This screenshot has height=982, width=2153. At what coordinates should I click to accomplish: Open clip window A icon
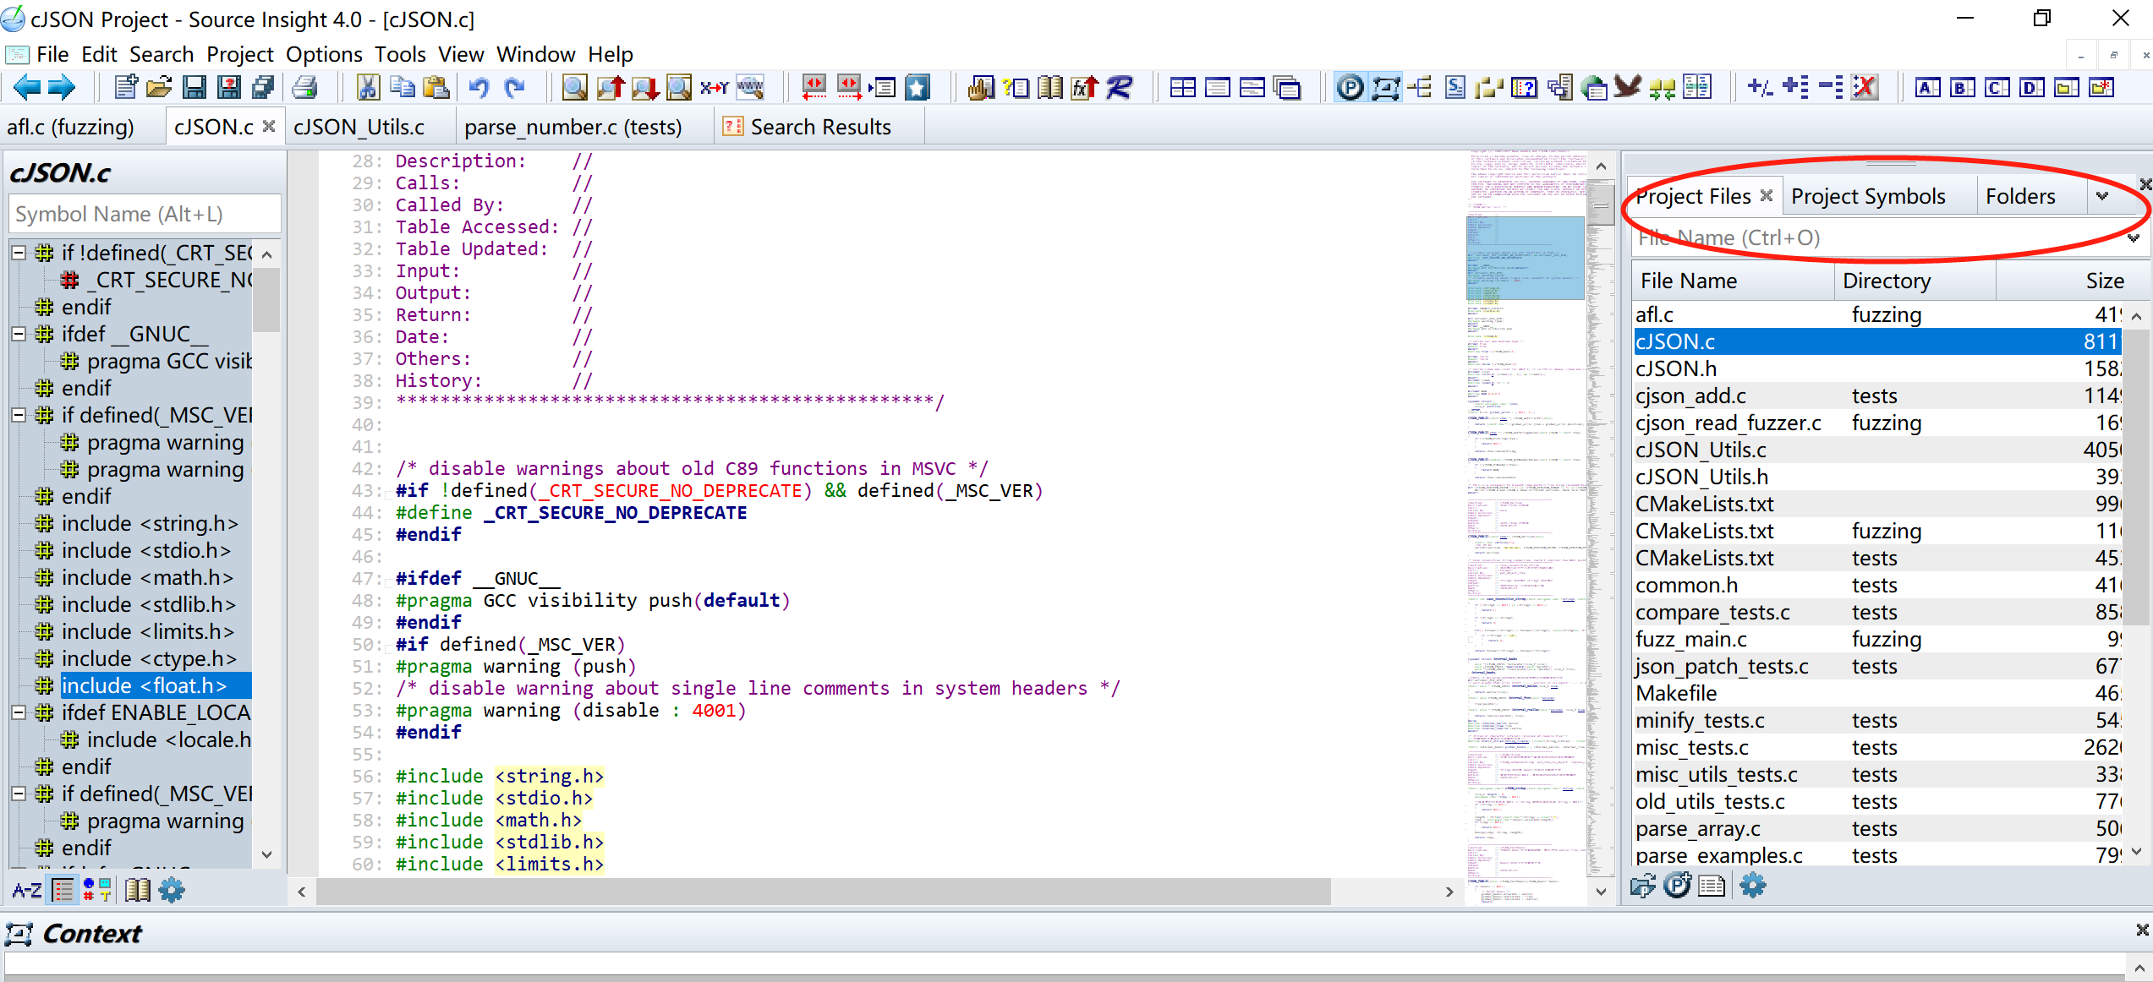(x=1928, y=87)
